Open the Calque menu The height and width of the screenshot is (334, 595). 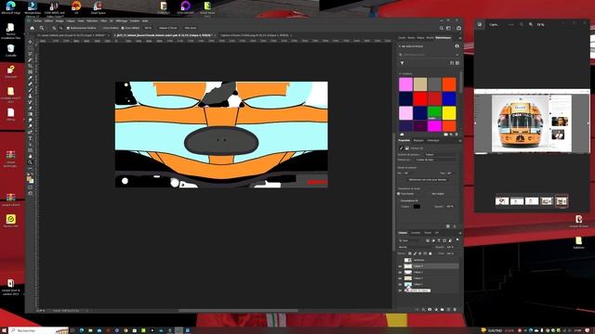tap(71, 20)
